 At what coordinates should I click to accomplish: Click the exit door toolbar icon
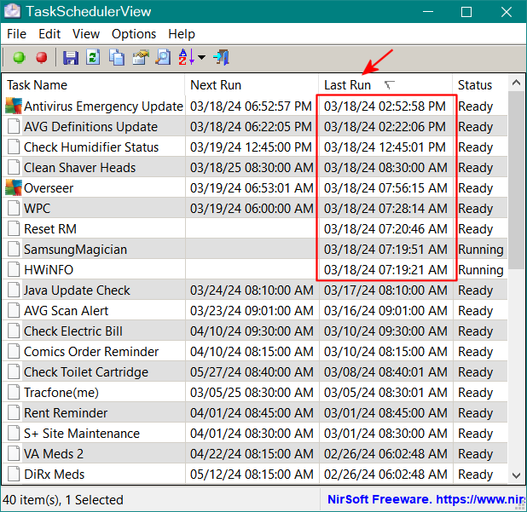(221, 58)
